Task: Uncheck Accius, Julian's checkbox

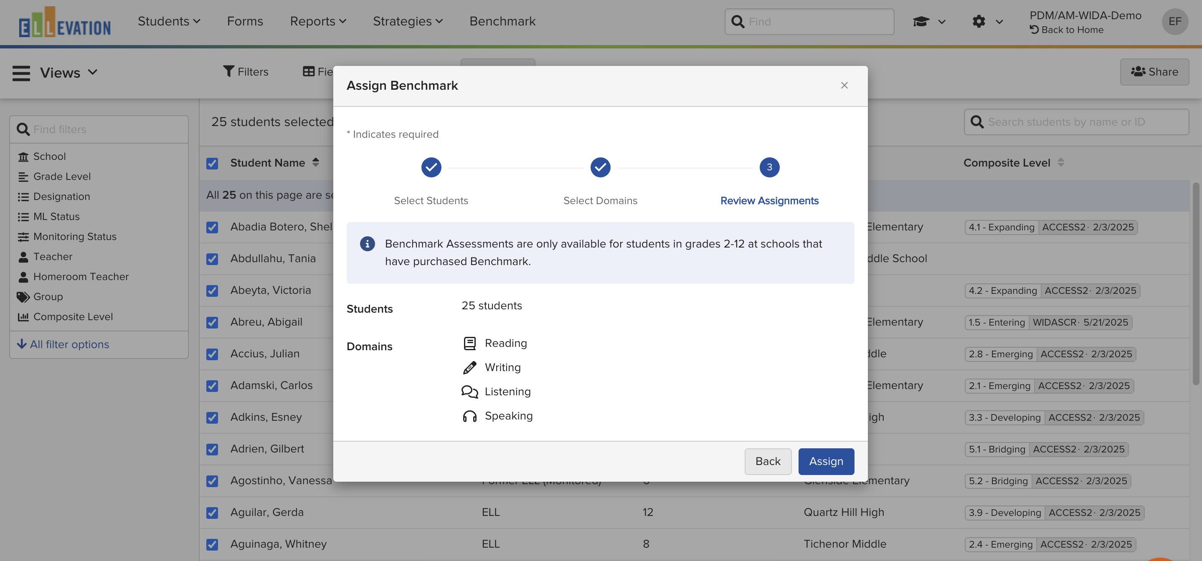Action: click(x=212, y=354)
